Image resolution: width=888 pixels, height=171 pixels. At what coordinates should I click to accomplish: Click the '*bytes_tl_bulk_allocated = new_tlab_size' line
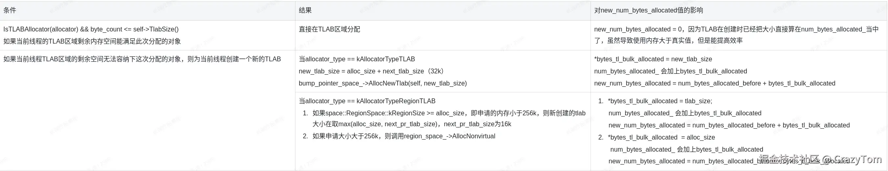tap(653, 59)
